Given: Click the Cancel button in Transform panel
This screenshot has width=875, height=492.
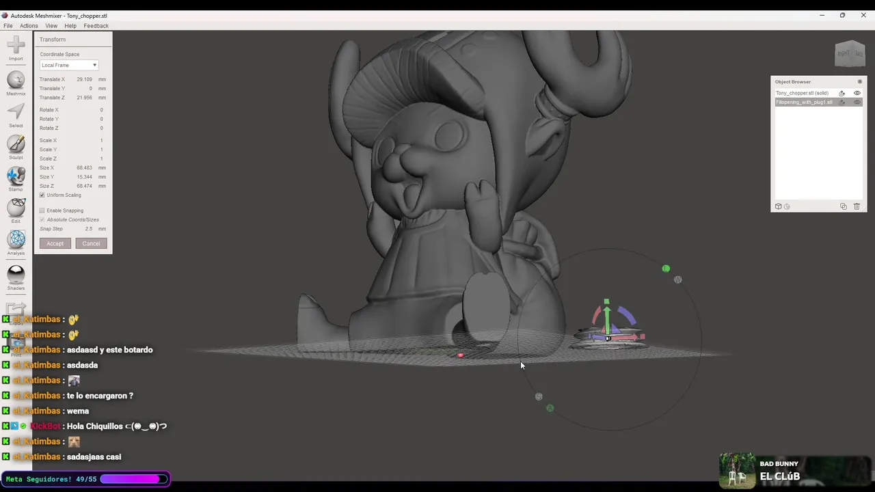Looking at the screenshot, I should pos(91,243).
